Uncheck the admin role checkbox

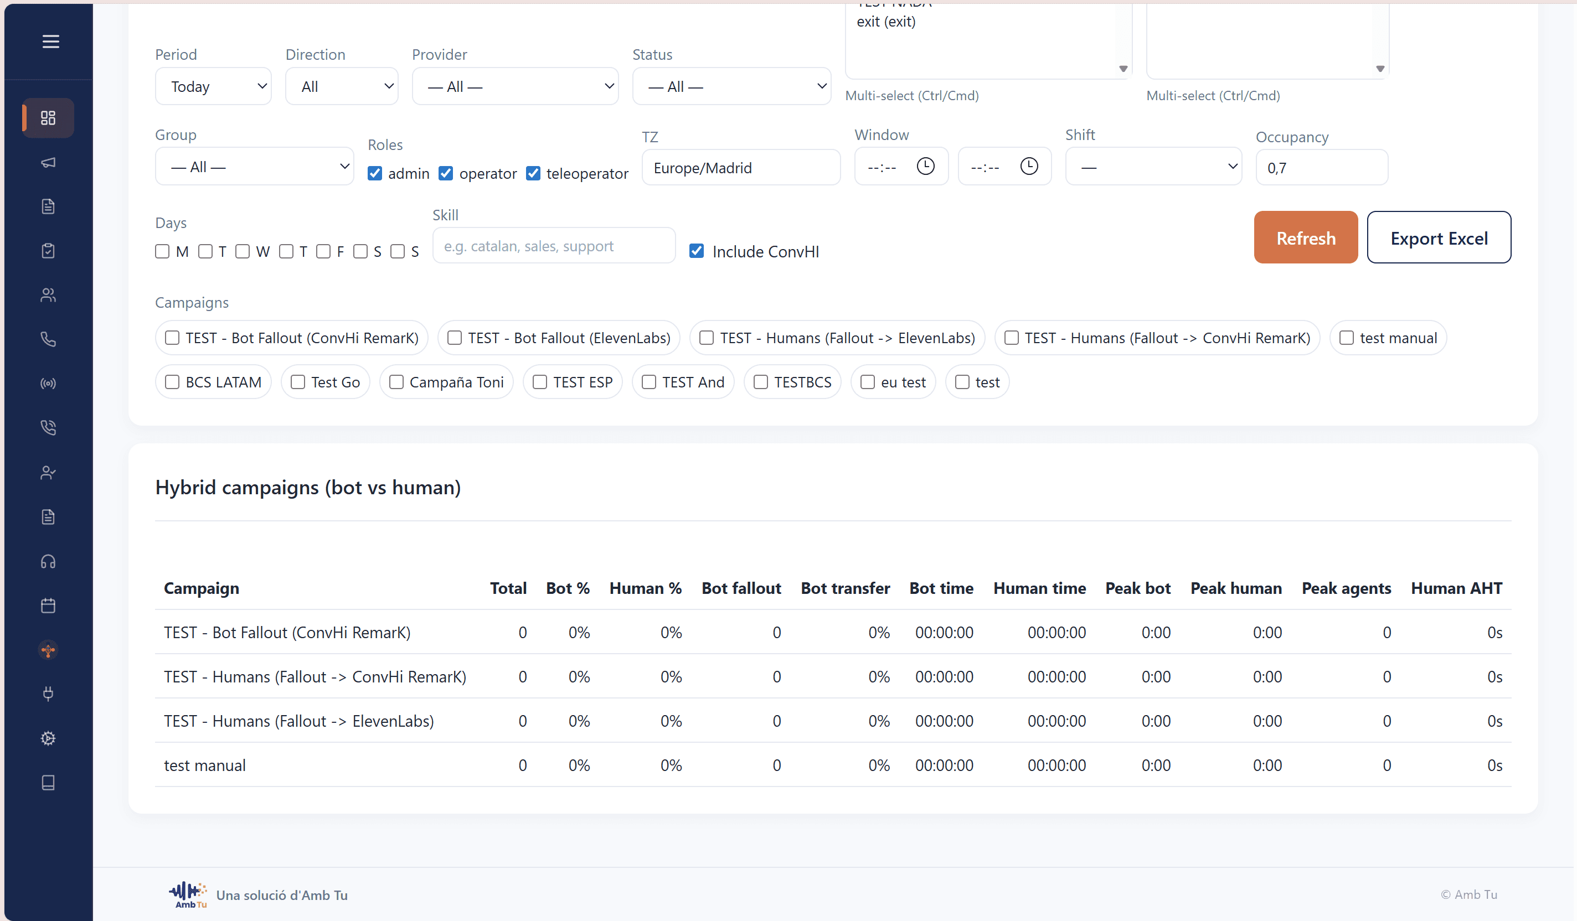pyautogui.click(x=375, y=173)
